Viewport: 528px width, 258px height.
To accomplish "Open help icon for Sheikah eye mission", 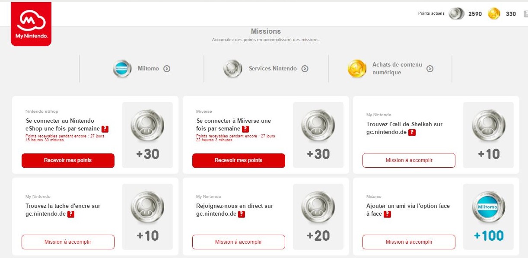I will pos(412,132).
